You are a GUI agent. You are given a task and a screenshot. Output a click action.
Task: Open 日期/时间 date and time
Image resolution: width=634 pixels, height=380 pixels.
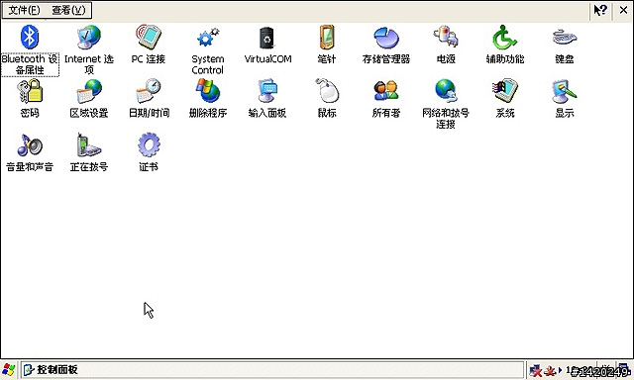[x=149, y=91]
